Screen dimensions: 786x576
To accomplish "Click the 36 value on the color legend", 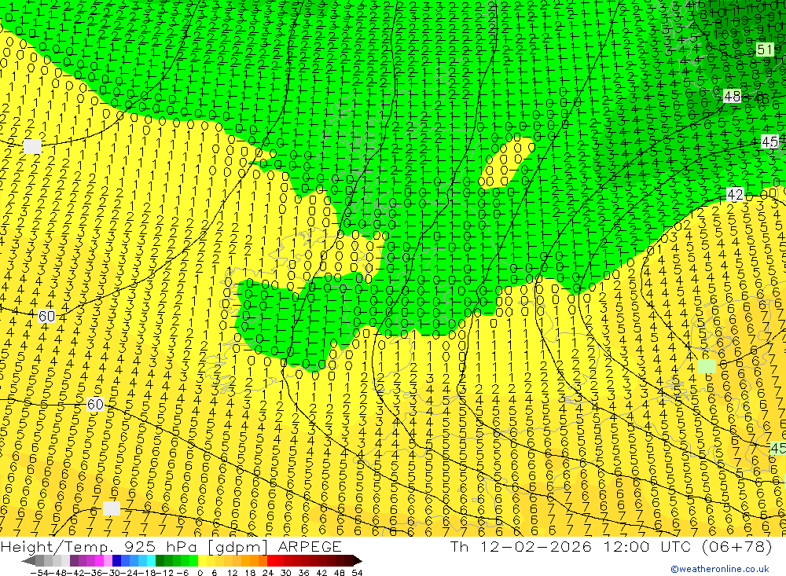I will pyautogui.click(x=303, y=573).
